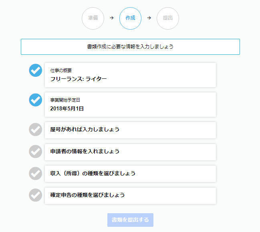Click the arrow between 準備 and 作成
This screenshot has width=260, height=232.
(111, 18)
